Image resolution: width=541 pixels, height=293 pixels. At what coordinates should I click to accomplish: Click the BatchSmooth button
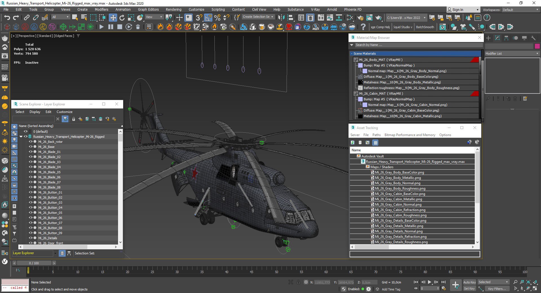[425, 27]
